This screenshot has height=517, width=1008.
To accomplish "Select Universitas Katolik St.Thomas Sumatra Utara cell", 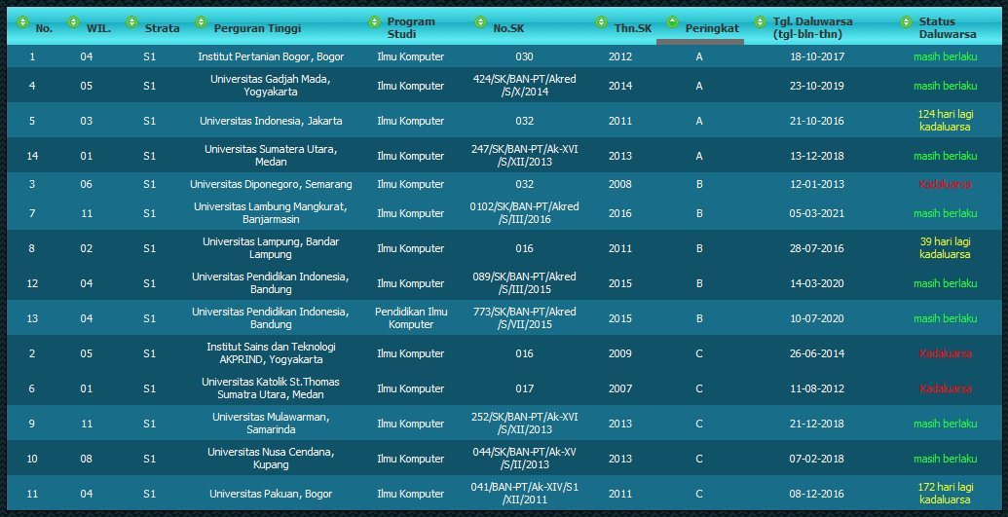I will (x=271, y=388).
